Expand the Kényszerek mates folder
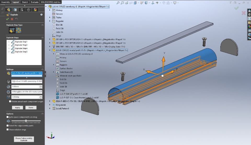Viewport: 251px width, 145px height. 50,105
